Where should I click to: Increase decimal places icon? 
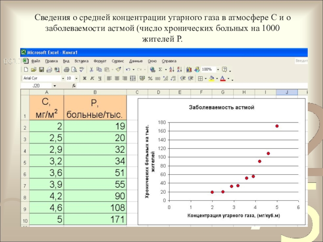click(x=166, y=78)
